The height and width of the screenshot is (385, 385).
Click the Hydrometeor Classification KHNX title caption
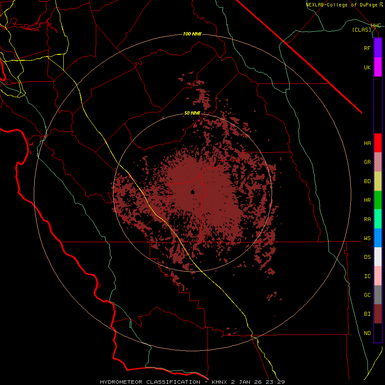[192, 382]
